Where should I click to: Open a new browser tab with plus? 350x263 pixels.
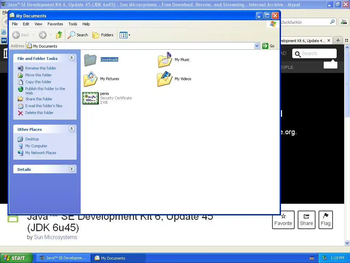[338, 40]
